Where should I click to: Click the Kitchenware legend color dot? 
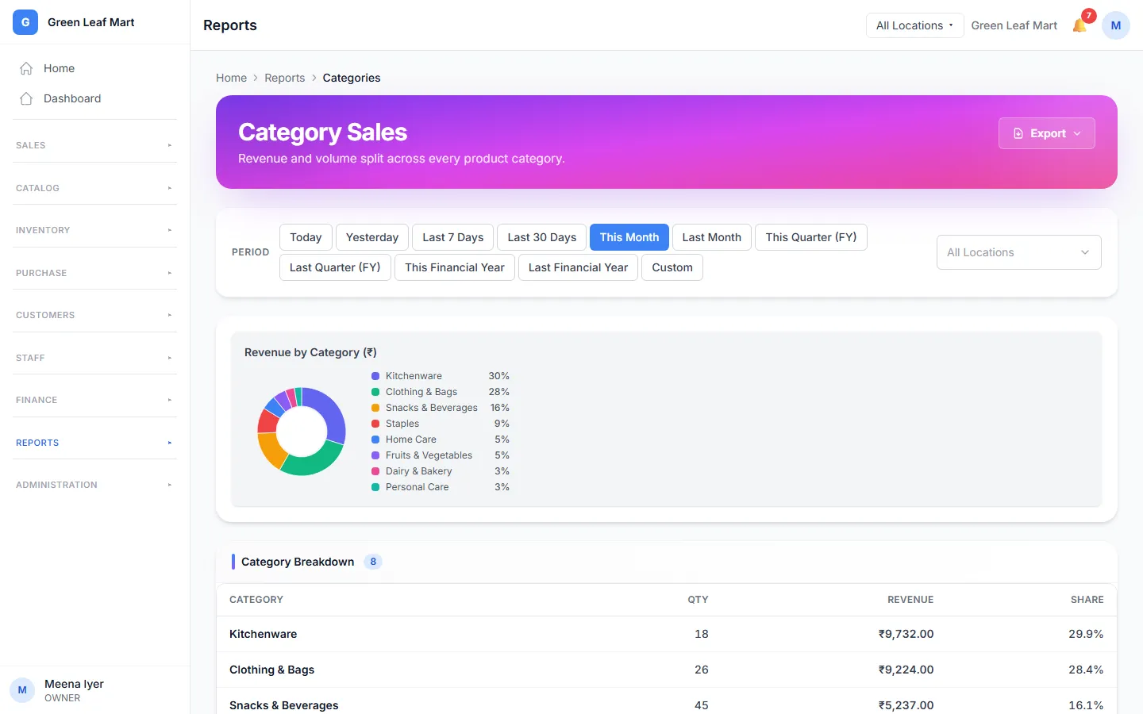tap(375, 376)
